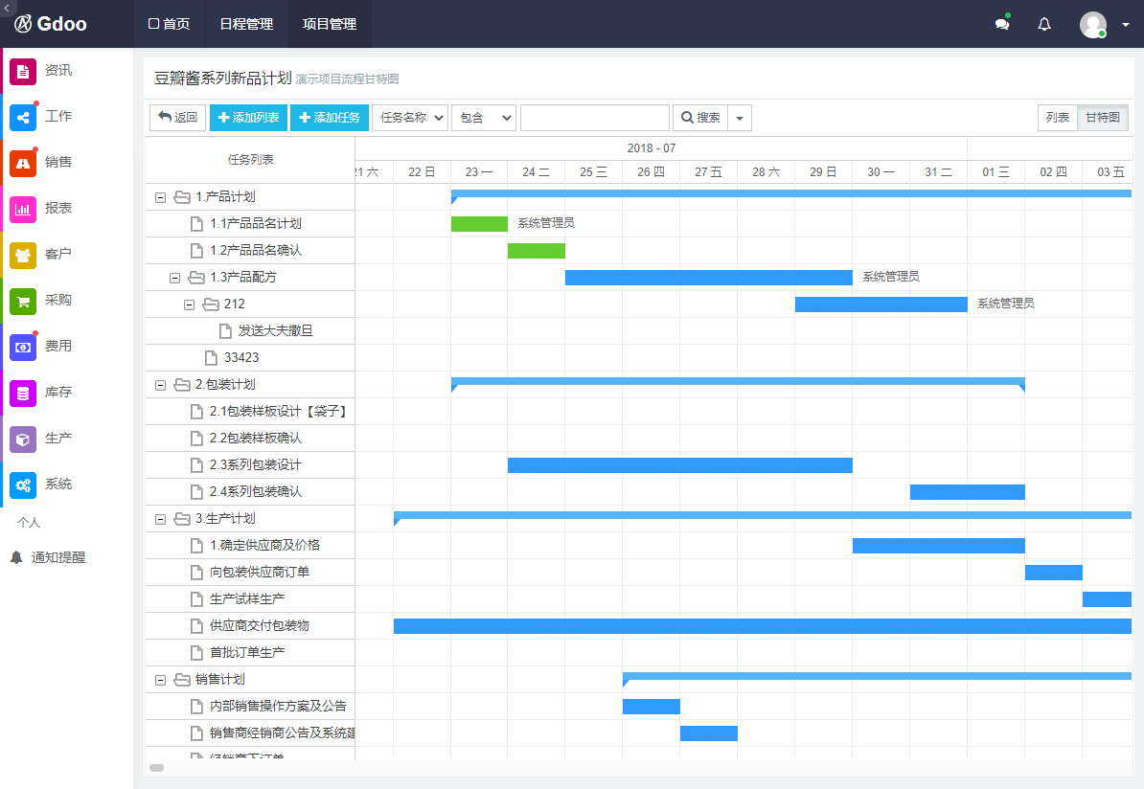The image size is (1144, 789).
Task: Click the search text input field
Action: [594, 118]
